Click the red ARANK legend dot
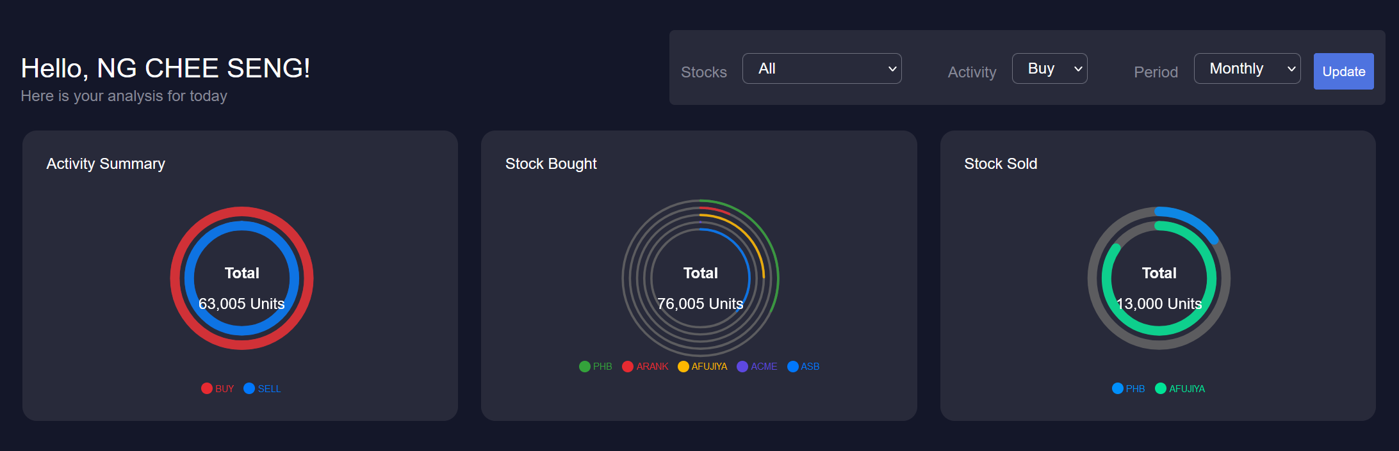Viewport: 1399px width, 451px height. click(628, 367)
